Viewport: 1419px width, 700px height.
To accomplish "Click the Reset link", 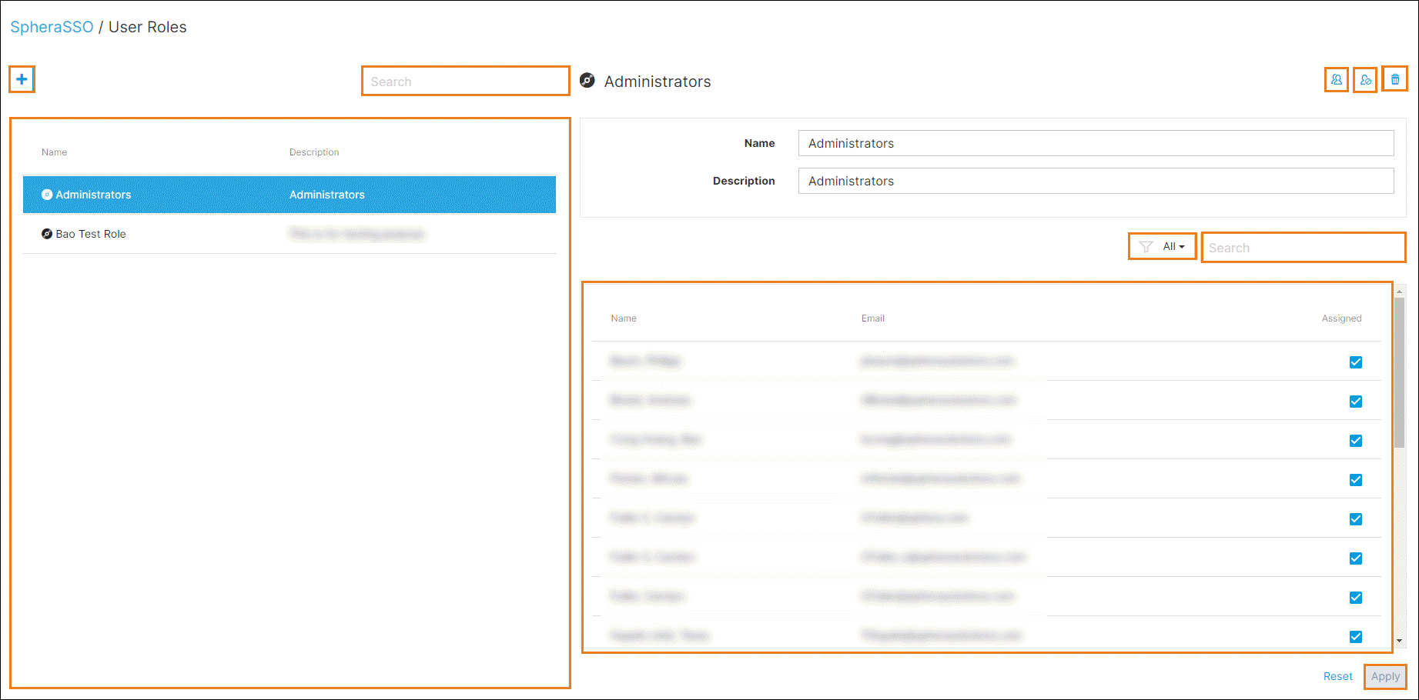I will coord(1337,676).
